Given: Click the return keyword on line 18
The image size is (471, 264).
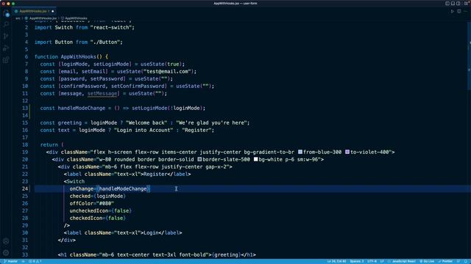Looking at the screenshot, I should pos(49,144).
